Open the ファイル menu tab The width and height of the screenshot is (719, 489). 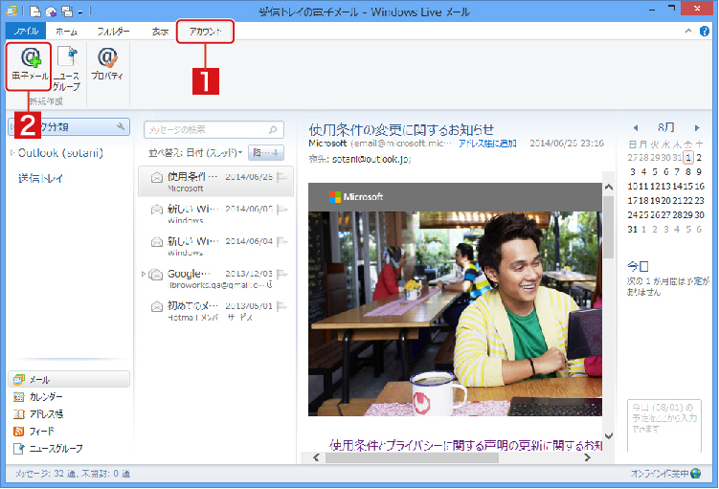[21, 32]
